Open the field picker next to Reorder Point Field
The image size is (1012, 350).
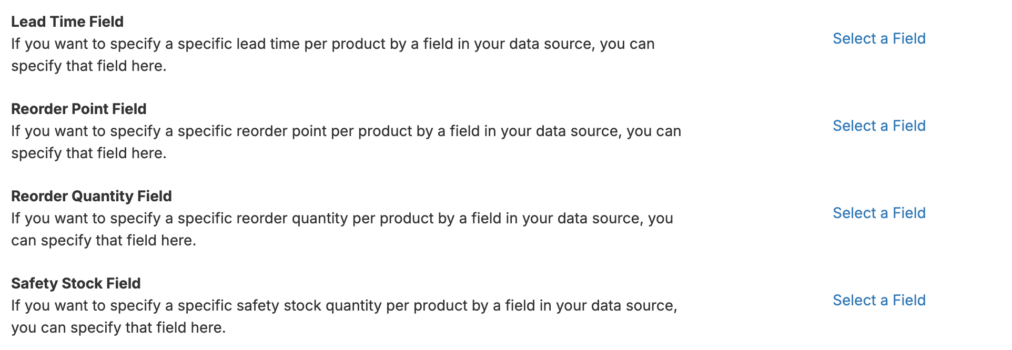pos(879,126)
